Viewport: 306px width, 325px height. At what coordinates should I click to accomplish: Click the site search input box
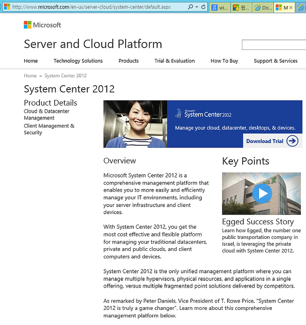click(x=274, y=45)
